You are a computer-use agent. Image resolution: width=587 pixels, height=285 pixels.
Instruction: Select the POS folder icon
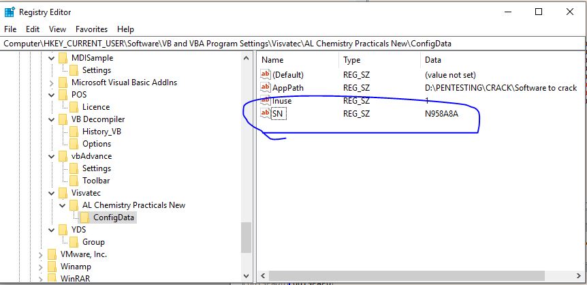(63, 95)
